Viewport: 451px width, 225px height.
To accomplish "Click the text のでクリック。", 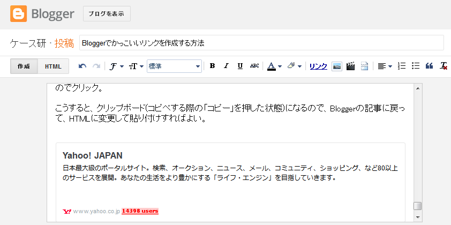I will pyautogui.click(x=79, y=88).
